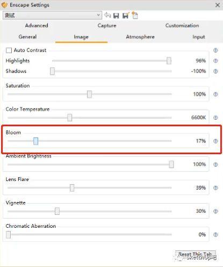
Task: Click the Reset This Tab button
Action: (196, 255)
